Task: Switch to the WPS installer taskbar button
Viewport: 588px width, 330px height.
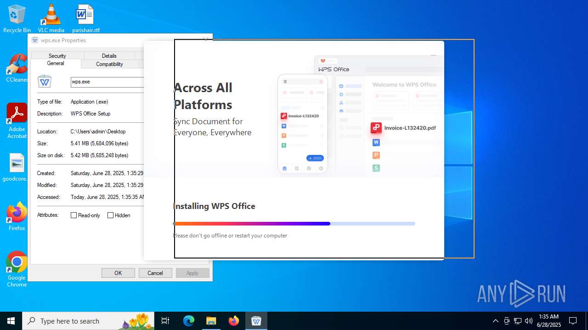Action: click(x=256, y=321)
